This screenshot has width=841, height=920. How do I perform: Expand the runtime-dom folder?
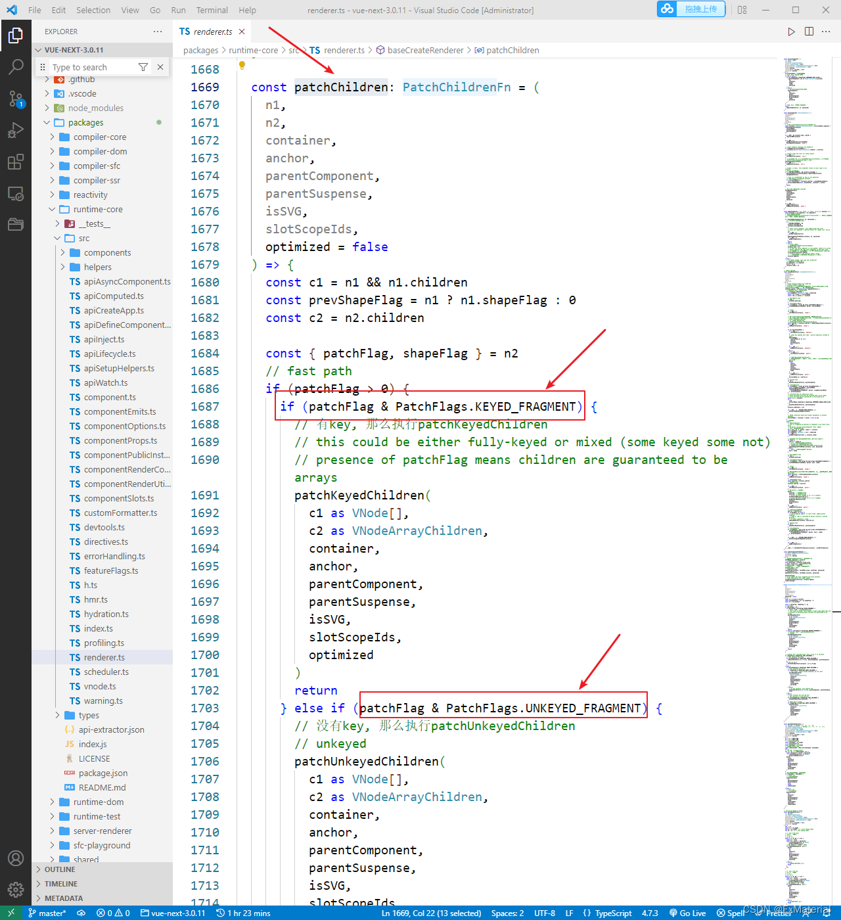point(102,802)
